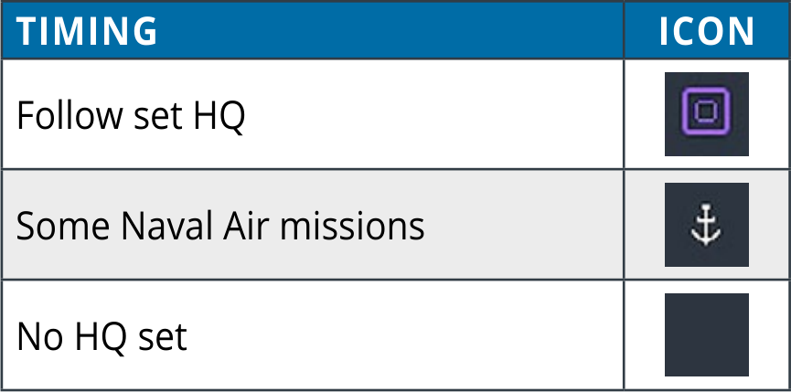
Task: Click the purple square Follow HQ icon
Action: click(706, 114)
